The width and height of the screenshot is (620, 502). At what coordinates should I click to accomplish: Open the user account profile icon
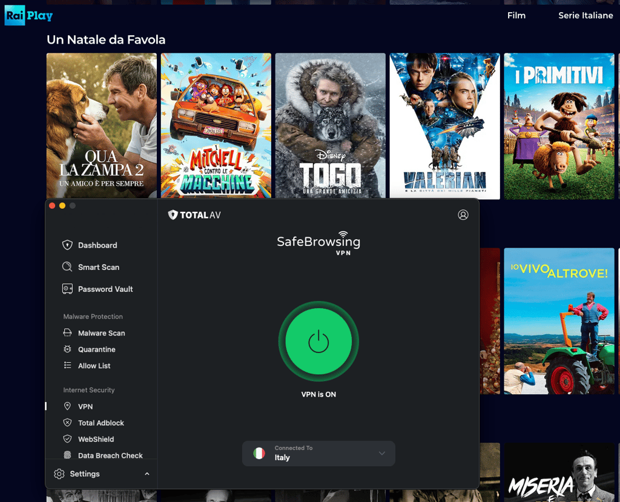[x=463, y=214]
